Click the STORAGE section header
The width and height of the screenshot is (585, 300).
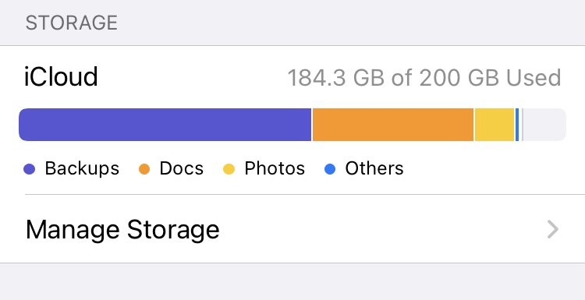coord(71,23)
